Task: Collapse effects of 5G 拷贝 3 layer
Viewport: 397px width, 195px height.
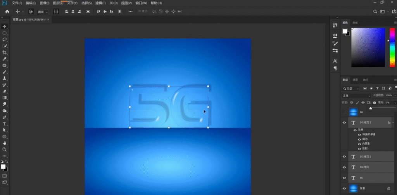Action: 393,123
